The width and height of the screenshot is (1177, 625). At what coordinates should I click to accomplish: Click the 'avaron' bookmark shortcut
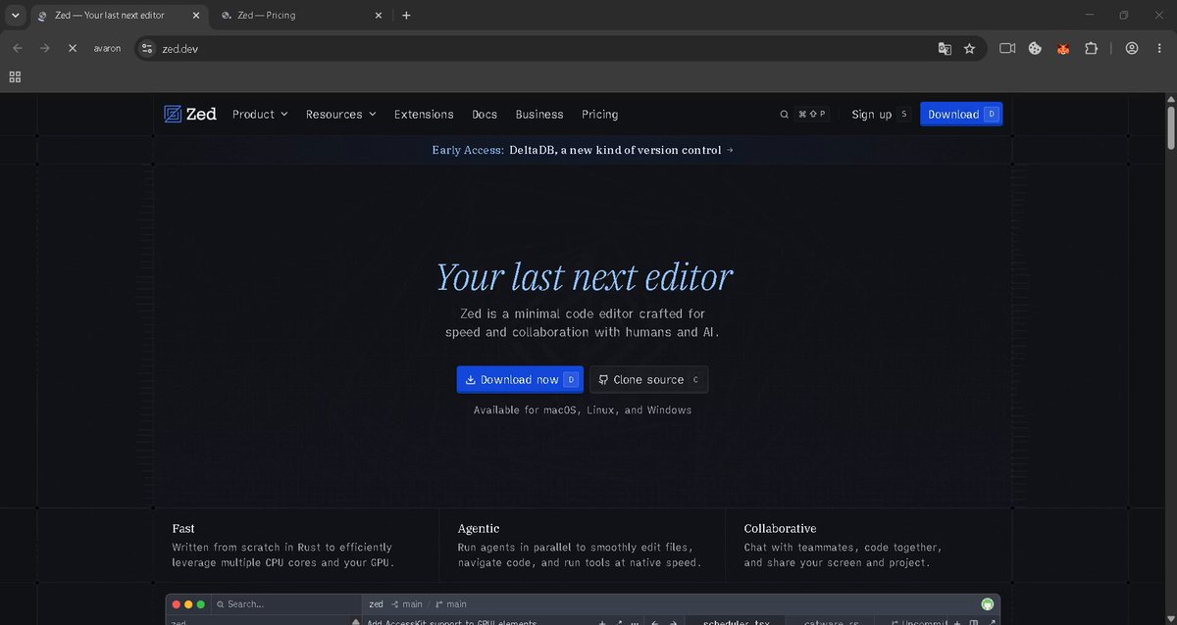pos(107,48)
